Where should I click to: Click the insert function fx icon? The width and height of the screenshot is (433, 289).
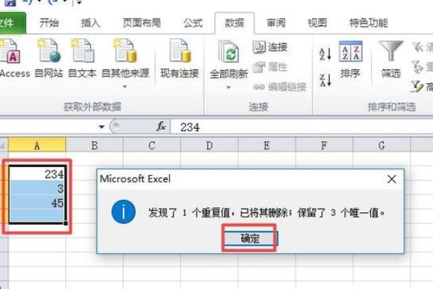pyautogui.click(x=161, y=126)
